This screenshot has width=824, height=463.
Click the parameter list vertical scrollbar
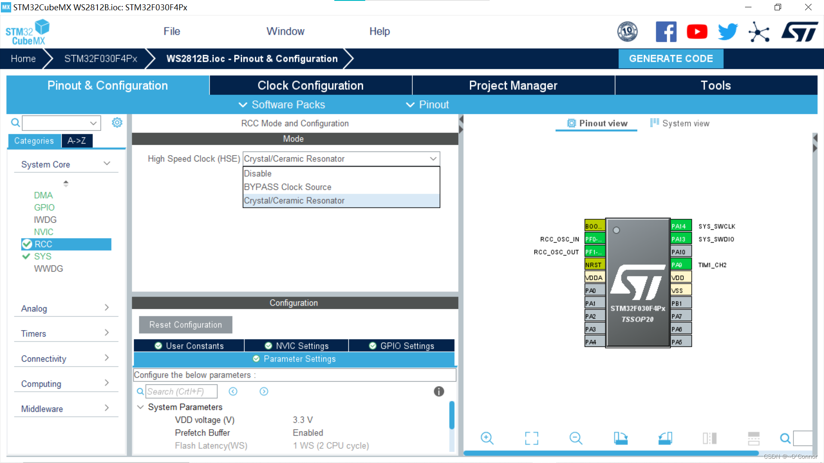451,415
